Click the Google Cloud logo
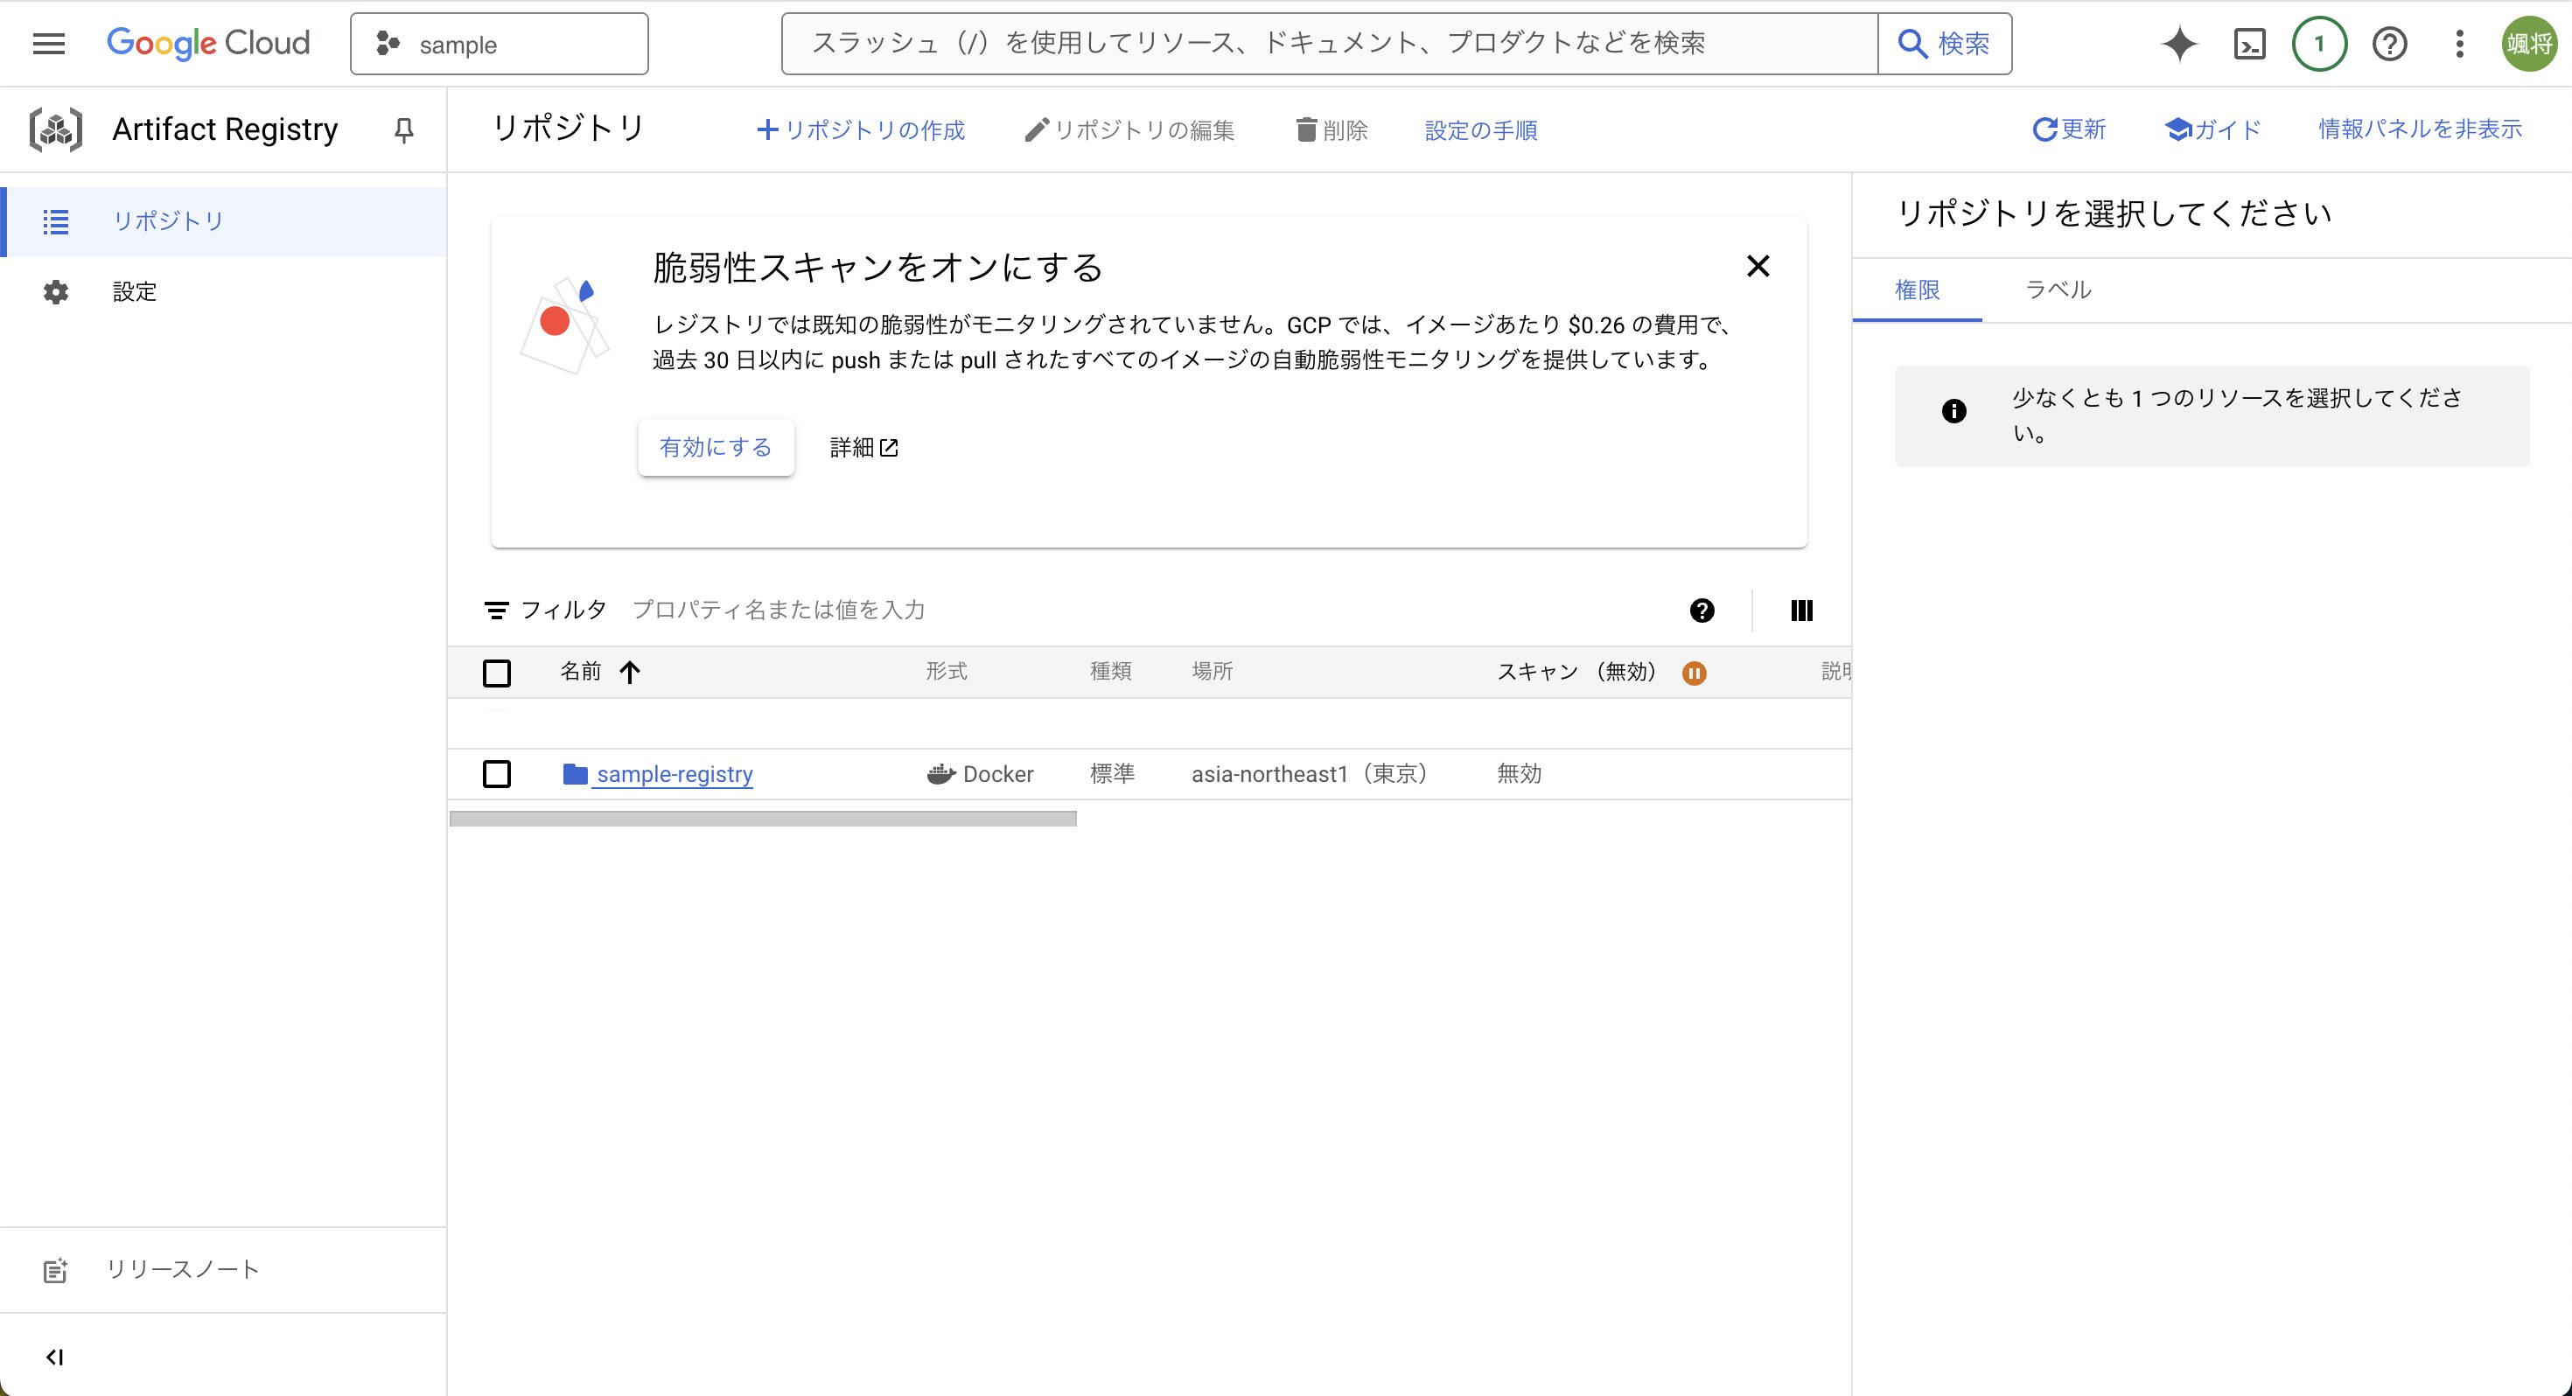The width and height of the screenshot is (2572, 1396). pyautogui.click(x=209, y=43)
